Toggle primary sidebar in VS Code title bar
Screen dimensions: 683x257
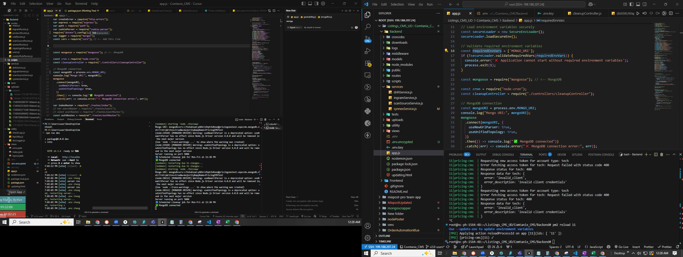tap(631, 4)
